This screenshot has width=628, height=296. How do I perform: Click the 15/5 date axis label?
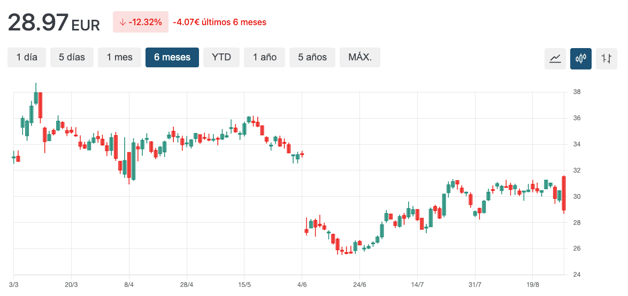click(244, 284)
